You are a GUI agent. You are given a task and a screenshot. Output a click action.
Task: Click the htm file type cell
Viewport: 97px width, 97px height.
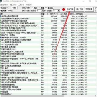tap(42, 78)
